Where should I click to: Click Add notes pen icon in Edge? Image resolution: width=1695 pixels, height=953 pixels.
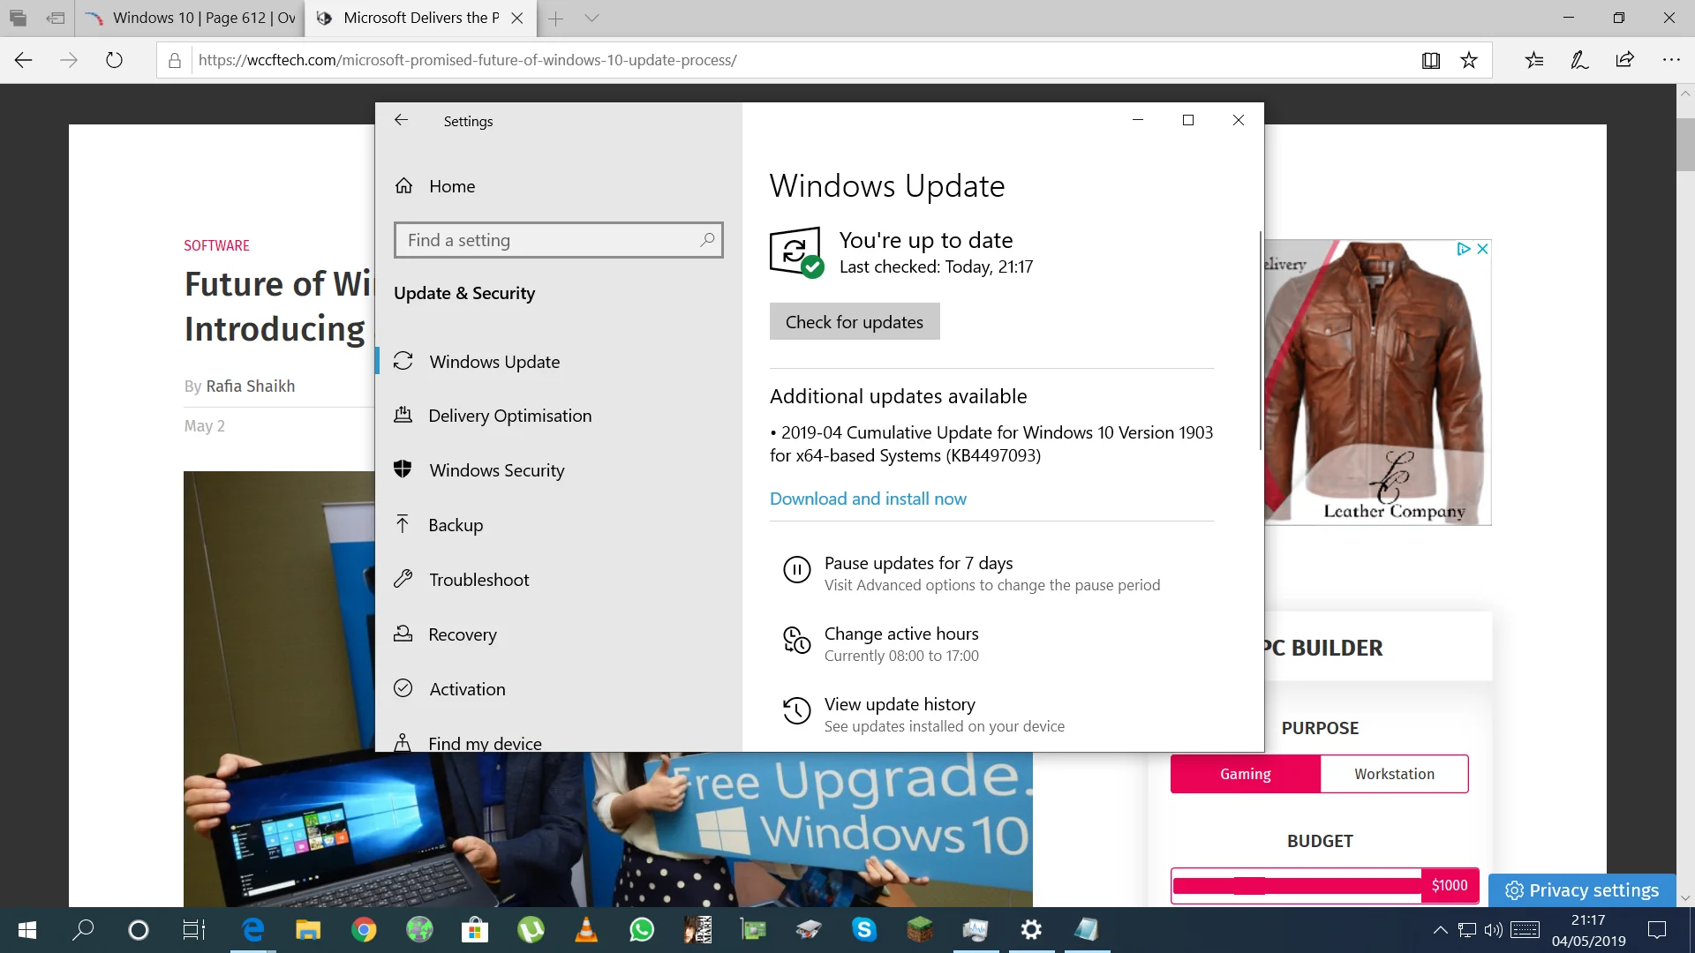point(1579,60)
